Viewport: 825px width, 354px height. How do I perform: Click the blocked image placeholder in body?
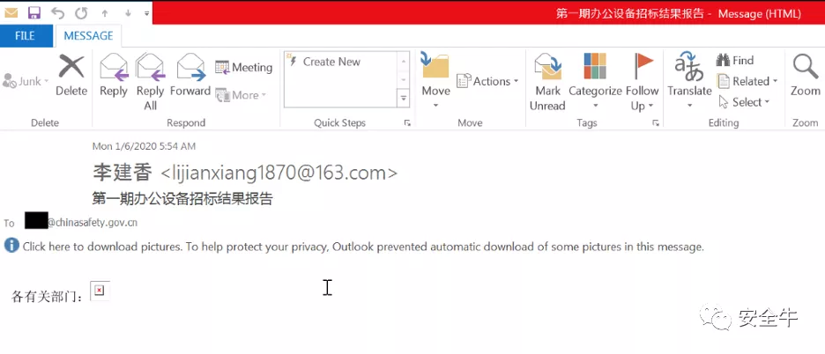click(100, 291)
